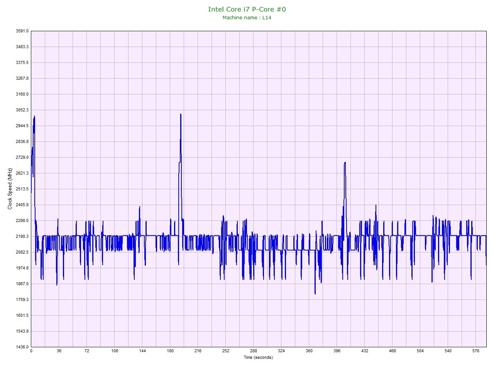
Task: Click the Machine name : L14 subtitle
Action: pos(247,17)
